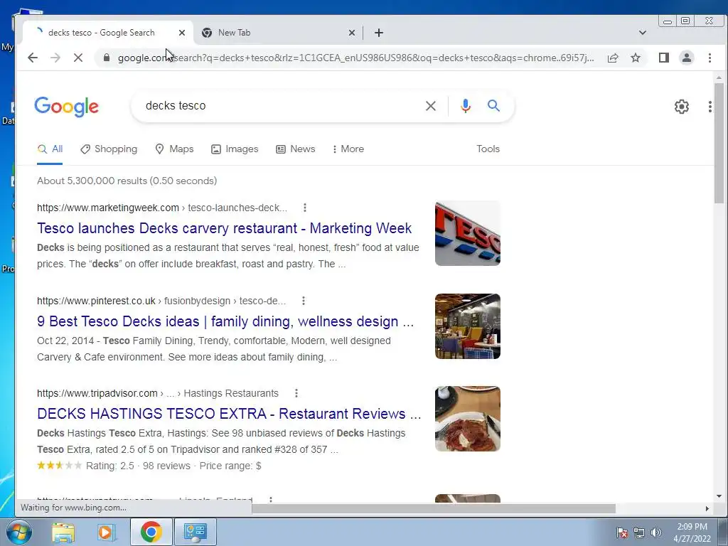Click the horizontal scrollbar thumb

pos(434,508)
